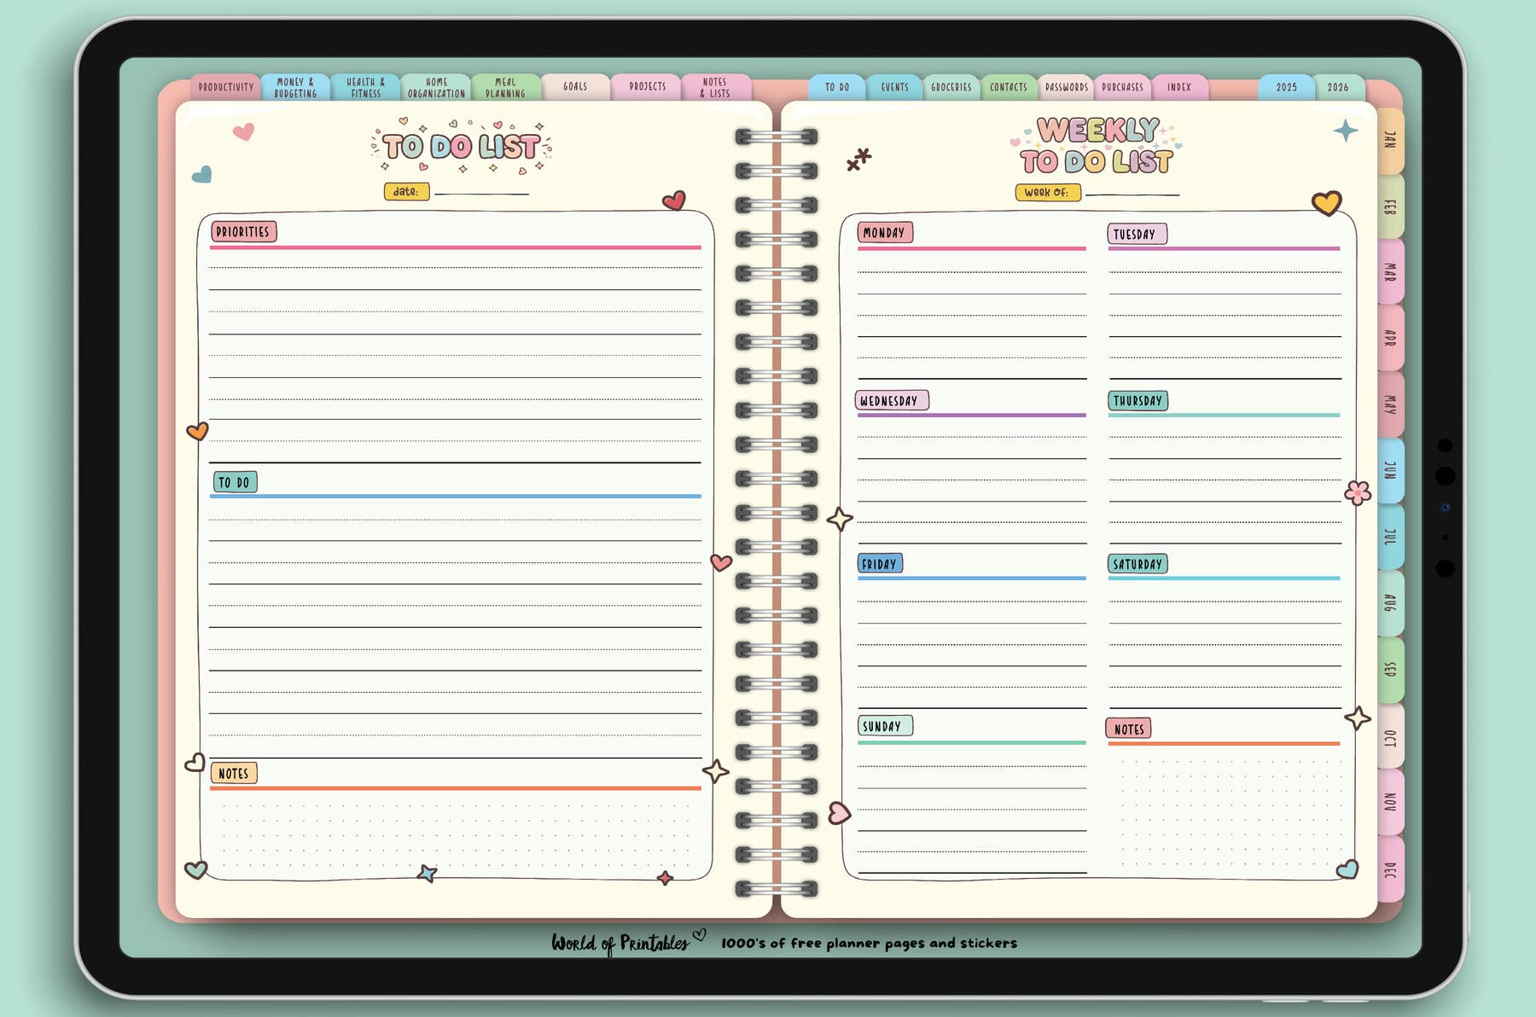Go to the Groceries section tab

(950, 87)
